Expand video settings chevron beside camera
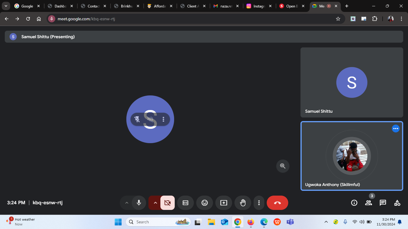The width and height of the screenshot is (408, 229). pos(155,203)
